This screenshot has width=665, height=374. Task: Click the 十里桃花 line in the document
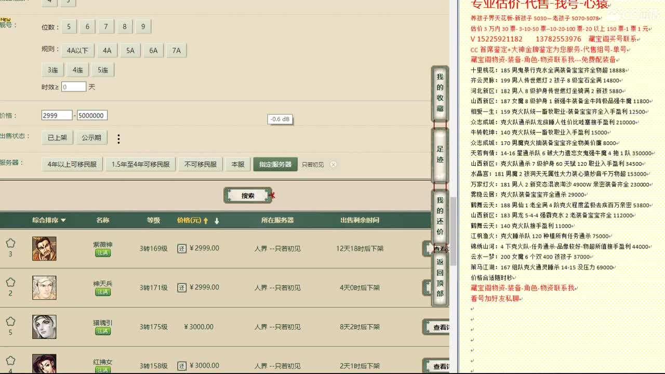click(549, 70)
